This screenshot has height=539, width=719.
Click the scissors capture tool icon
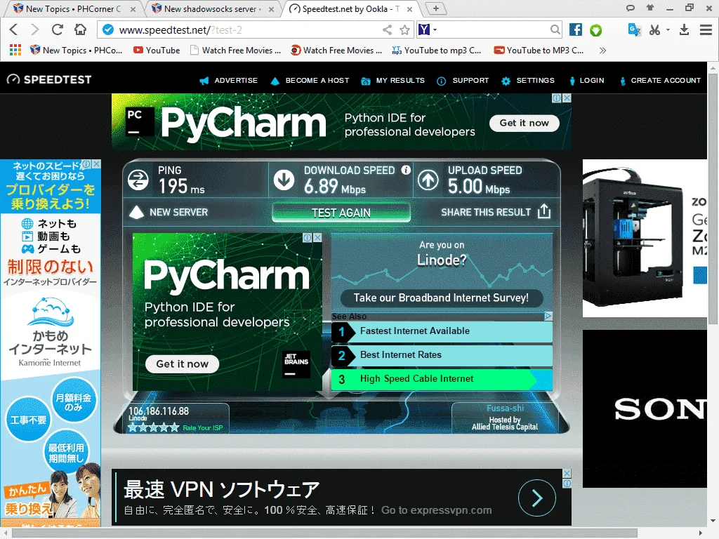coord(655,29)
